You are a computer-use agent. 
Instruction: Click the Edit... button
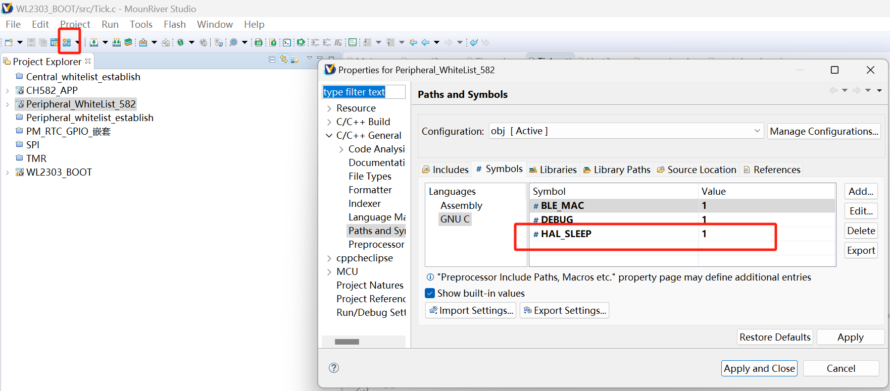[861, 211]
